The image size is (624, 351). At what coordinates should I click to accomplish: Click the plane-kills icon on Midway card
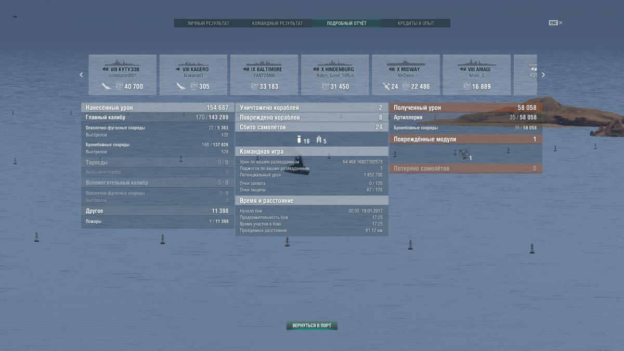(x=386, y=86)
